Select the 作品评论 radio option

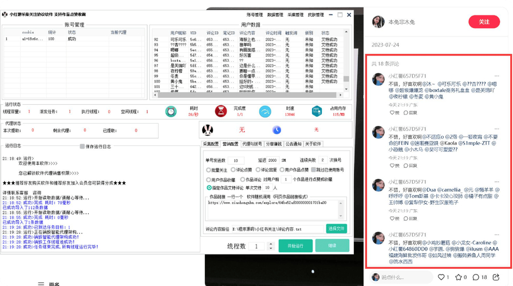242,180
